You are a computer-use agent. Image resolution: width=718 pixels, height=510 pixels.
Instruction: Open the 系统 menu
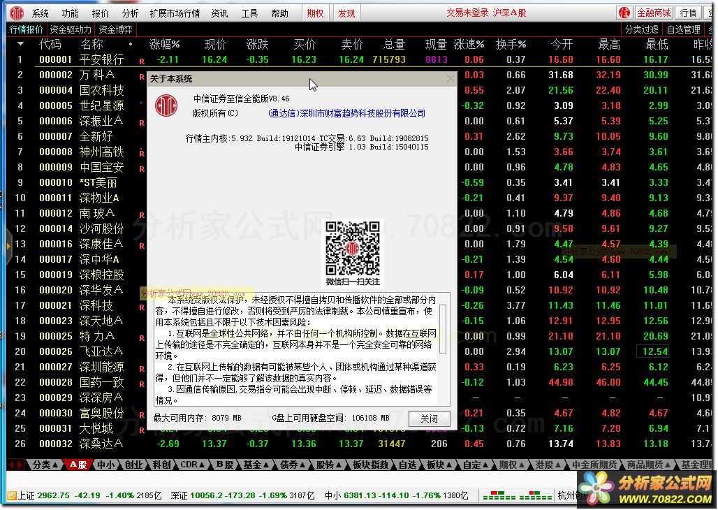pos(41,13)
